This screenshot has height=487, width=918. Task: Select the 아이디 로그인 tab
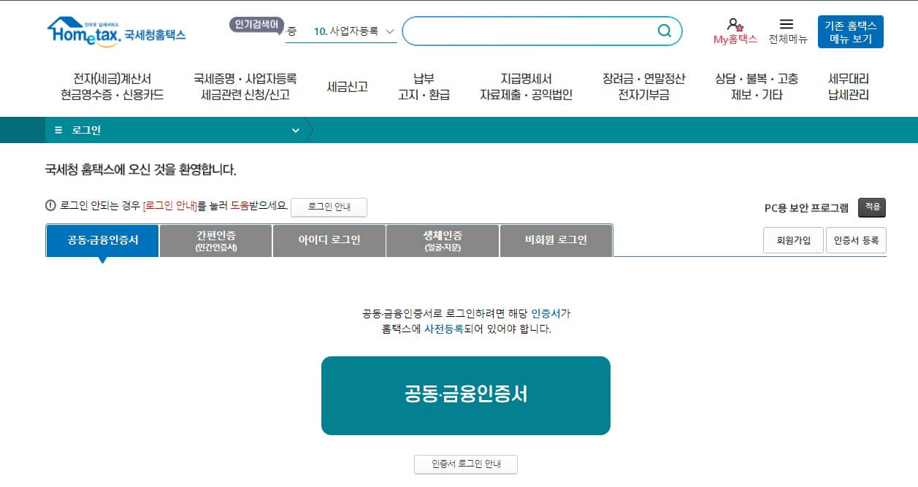point(329,240)
